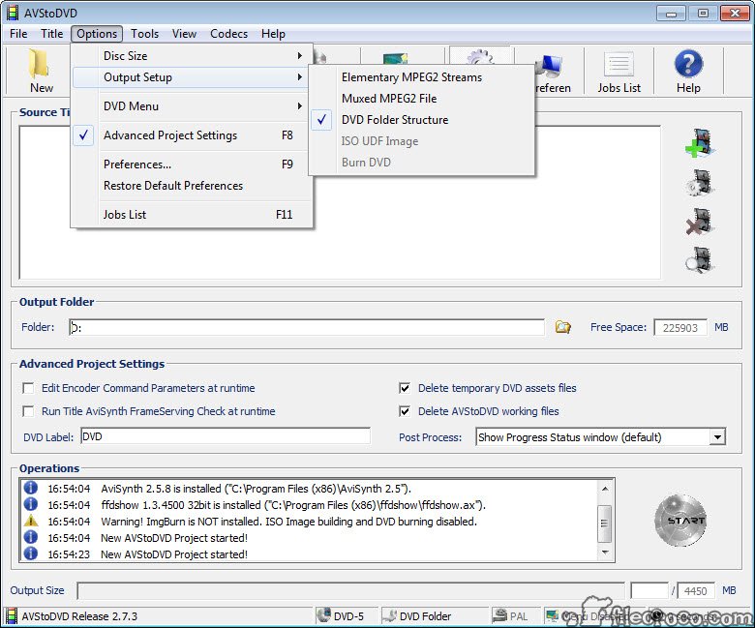Enable Edit Encoder Command Parameters at runtime
Screen dimensions: 755x628
pos(28,388)
